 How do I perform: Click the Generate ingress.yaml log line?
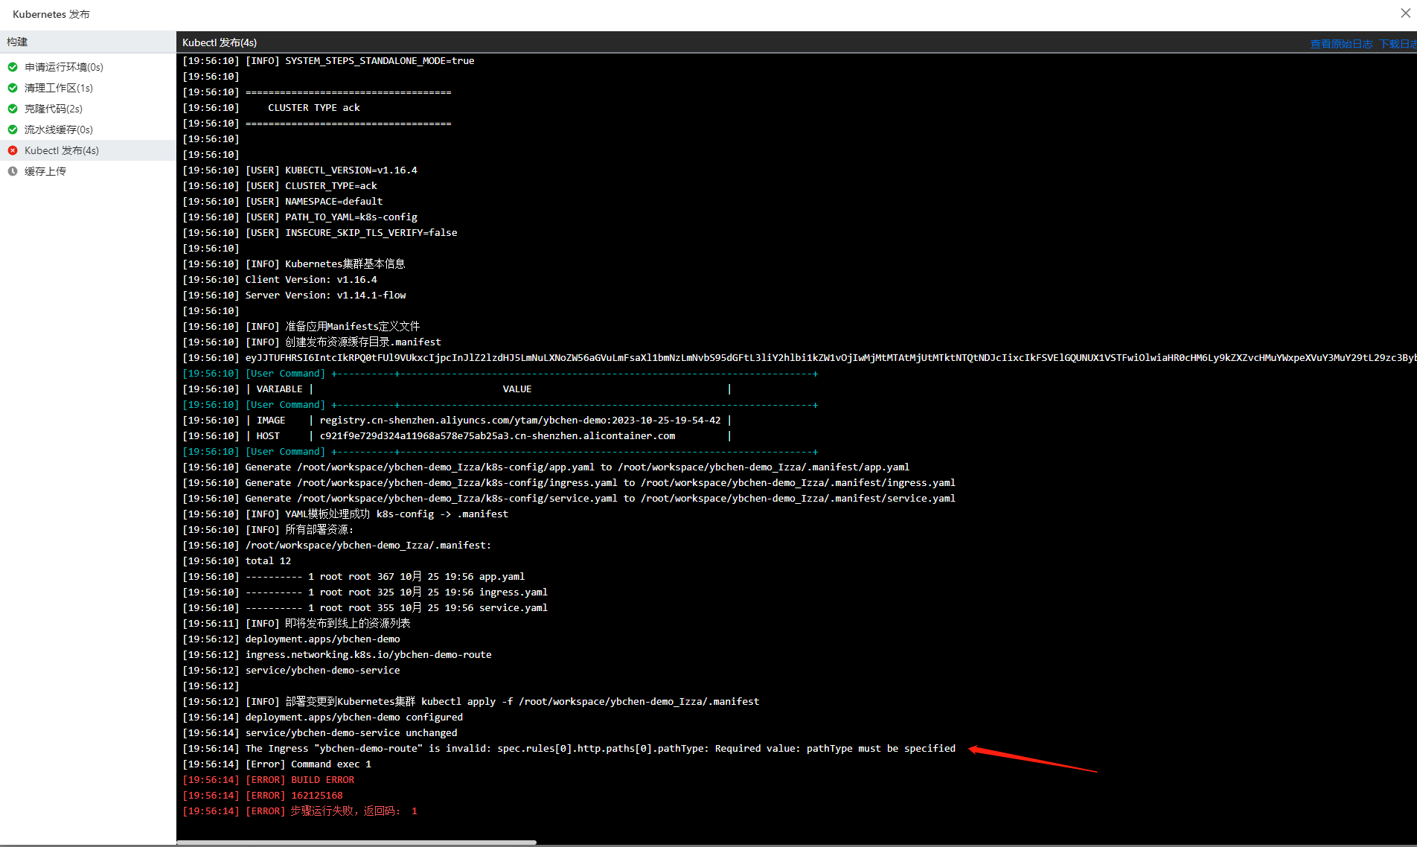569,483
